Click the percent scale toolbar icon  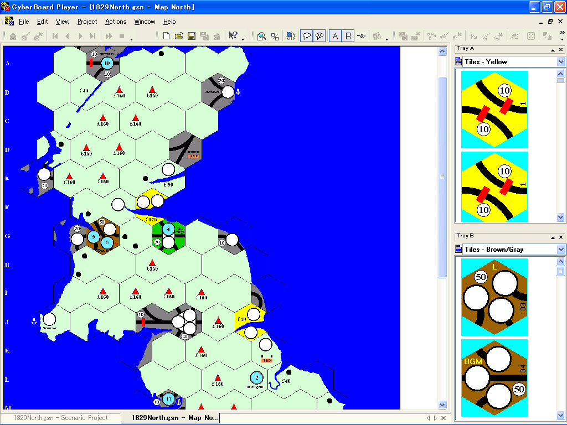(275, 36)
